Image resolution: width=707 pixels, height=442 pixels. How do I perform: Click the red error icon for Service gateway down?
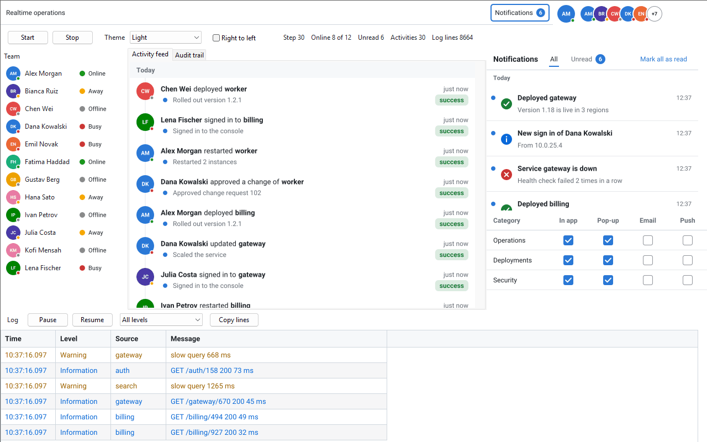pos(506,175)
